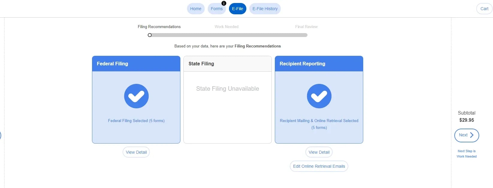The width and height of the screenshot is (493, 188).
Task: Click 'State Filing Unavailable' text
Action: 227,89
